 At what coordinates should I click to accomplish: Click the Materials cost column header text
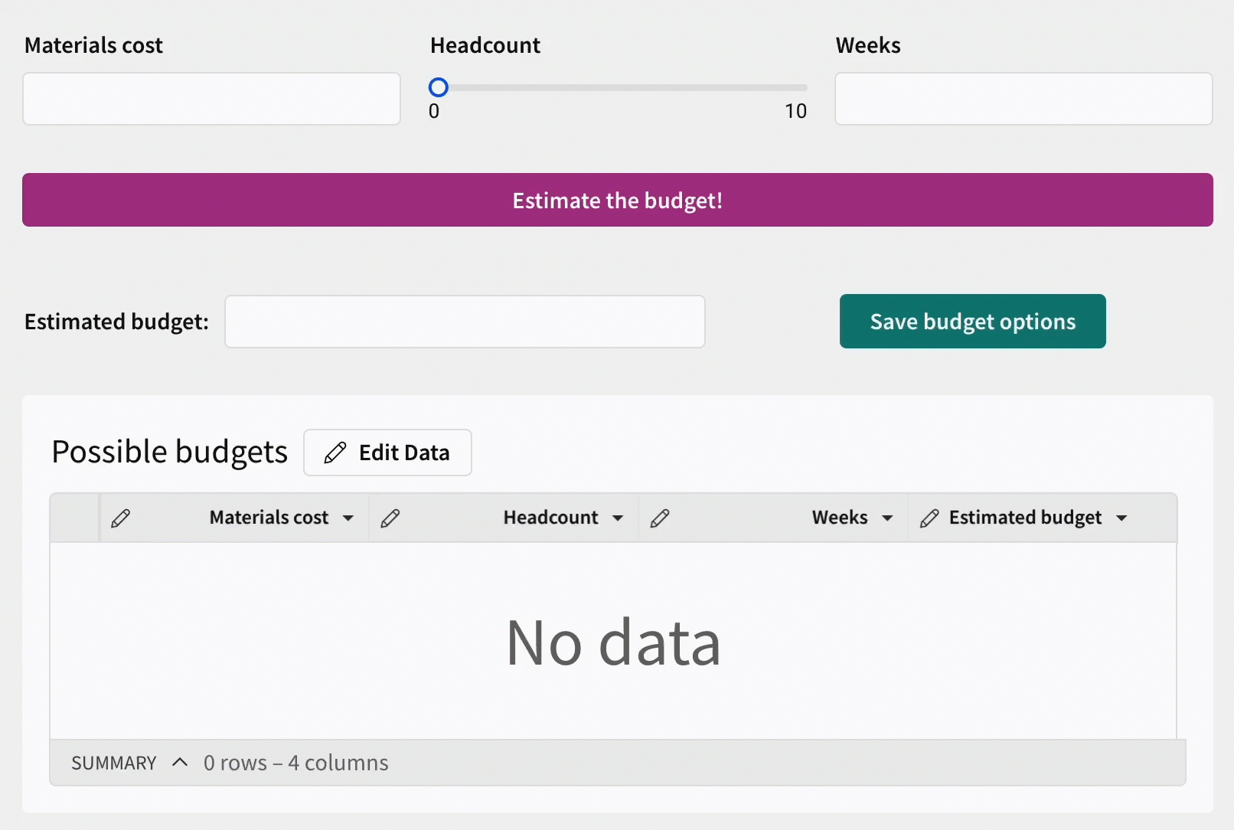coord(269,518)
